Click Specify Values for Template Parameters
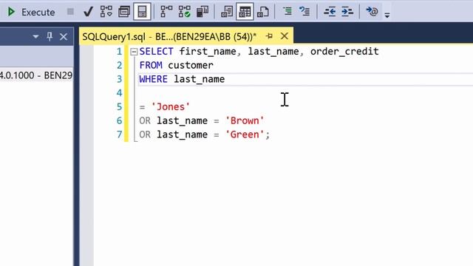473x266 pixels. tap(372, 12)
